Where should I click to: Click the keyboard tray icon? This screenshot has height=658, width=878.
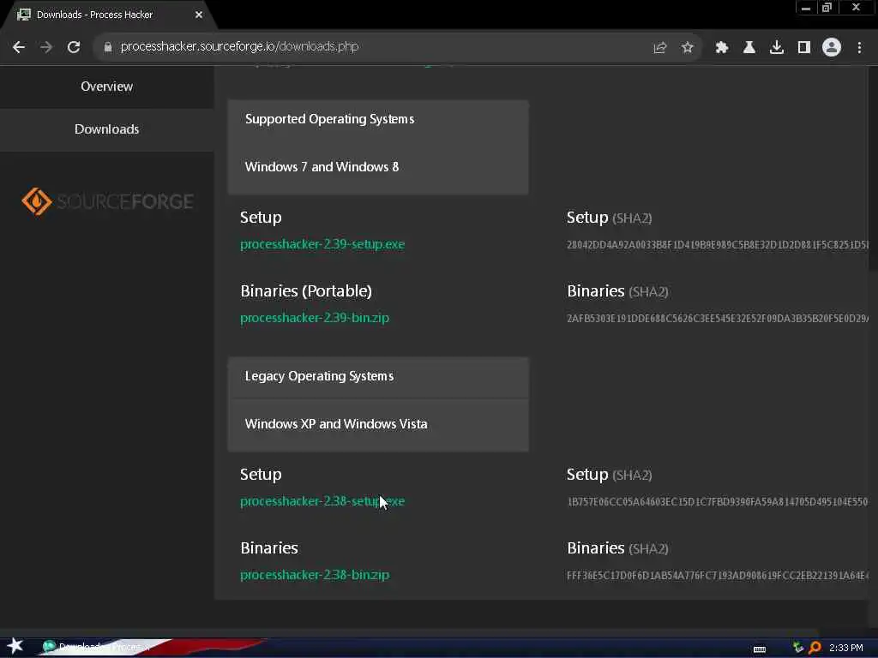point(760,649)
